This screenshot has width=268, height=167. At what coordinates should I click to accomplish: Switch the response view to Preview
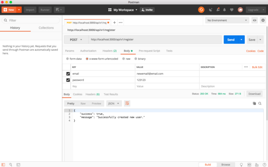pos(96,104)
